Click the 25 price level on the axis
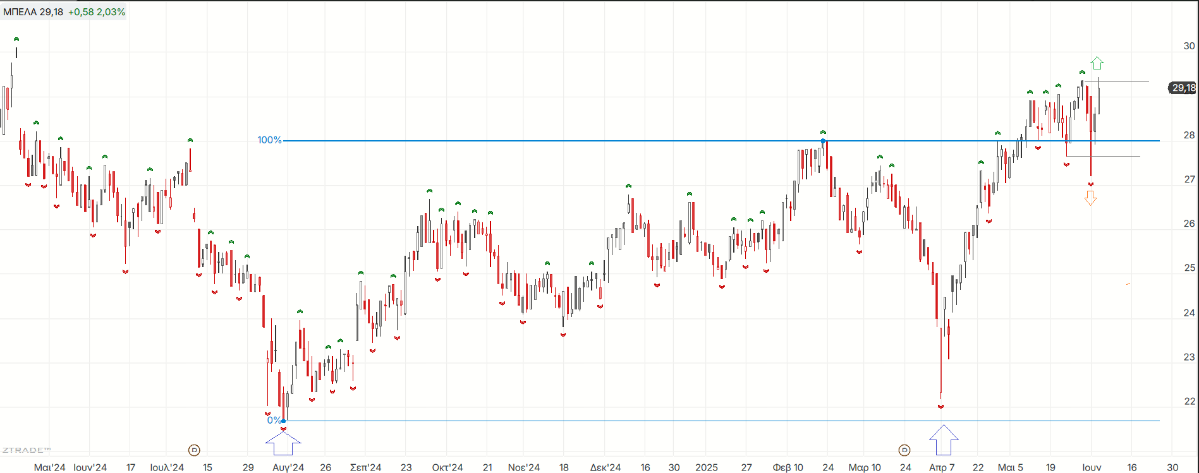Viewport: 1199px width, 473px height. tap(1190, 268)
